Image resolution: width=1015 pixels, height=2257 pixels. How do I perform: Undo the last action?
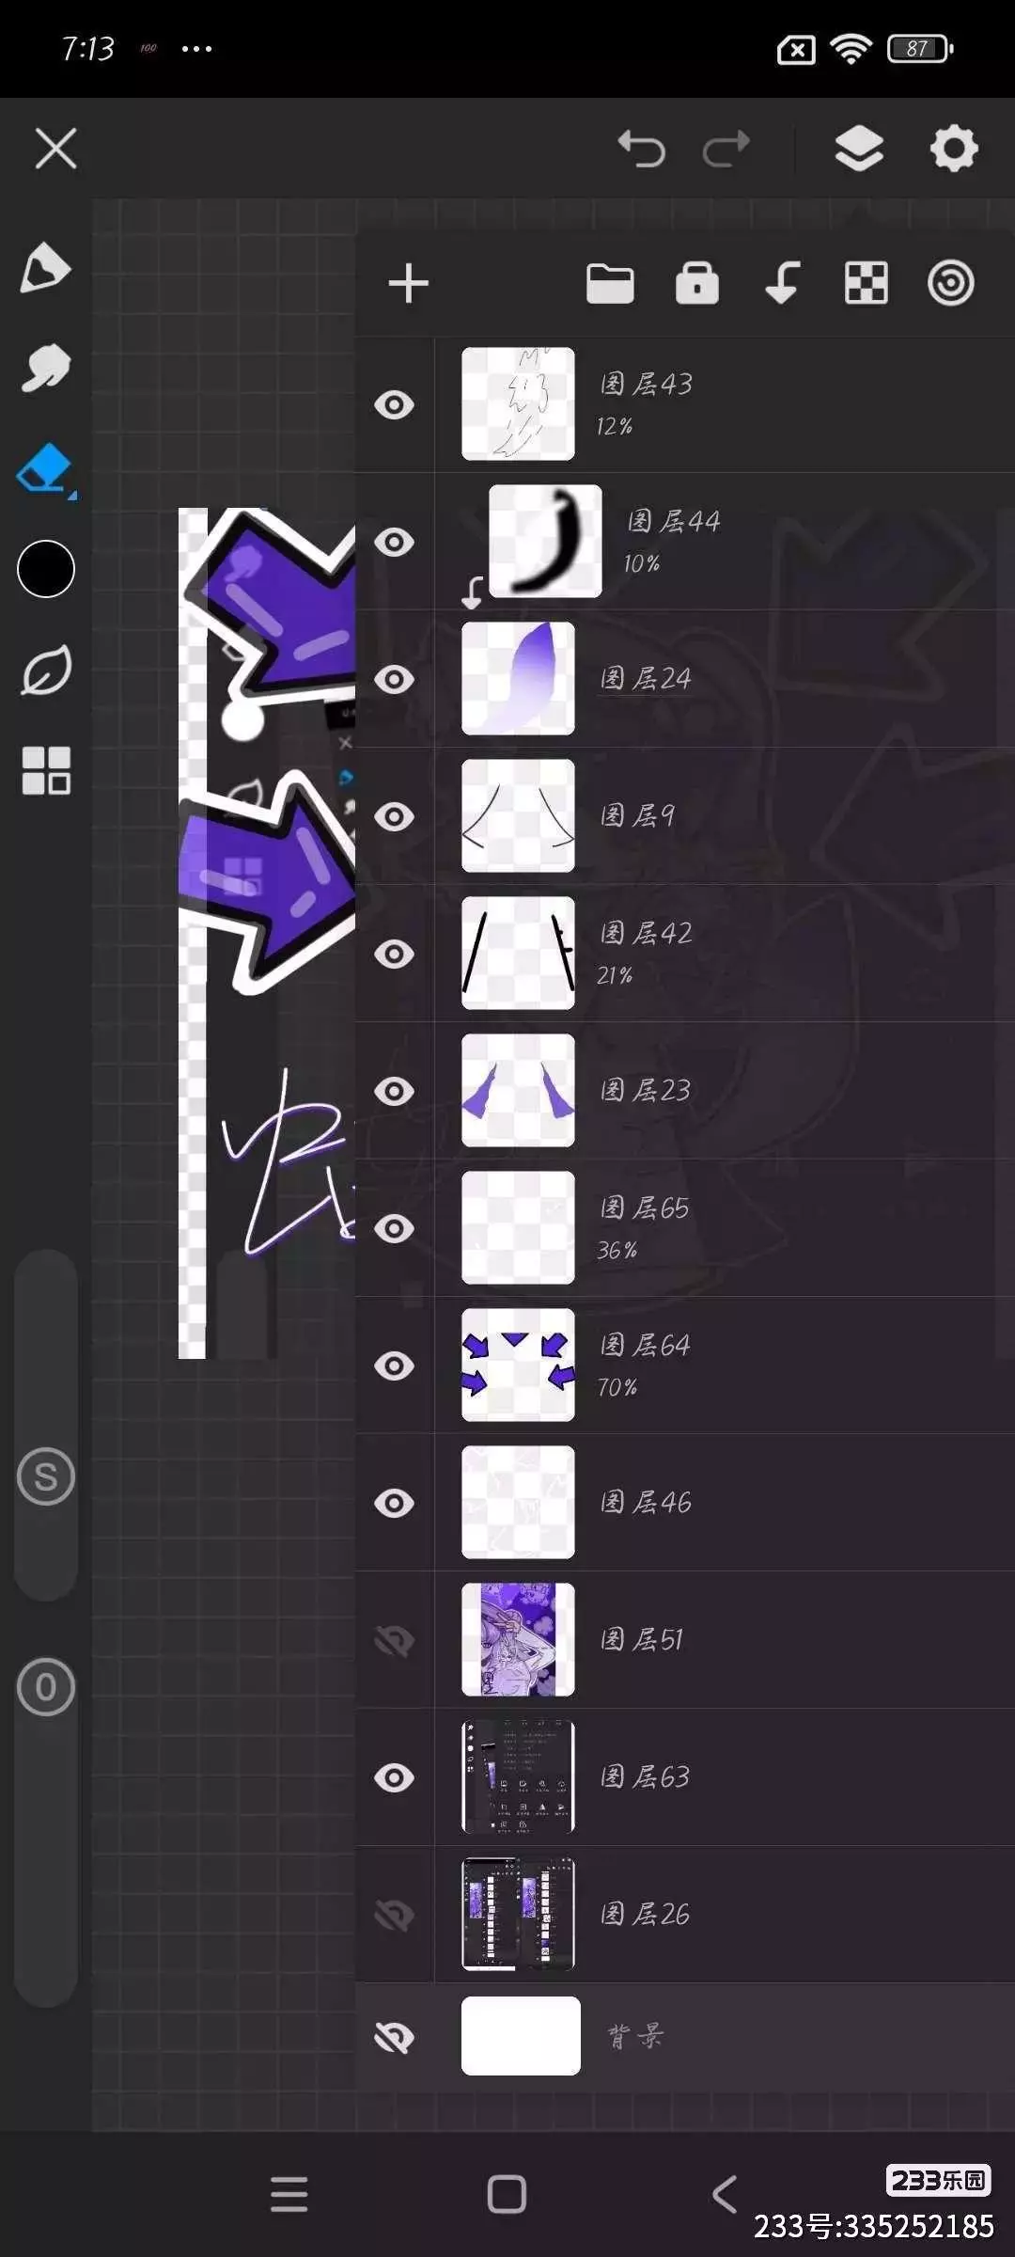tap(641, 149)
